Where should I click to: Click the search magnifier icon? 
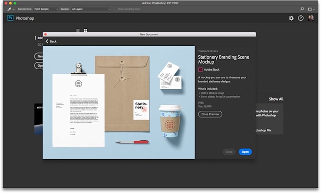302,9
